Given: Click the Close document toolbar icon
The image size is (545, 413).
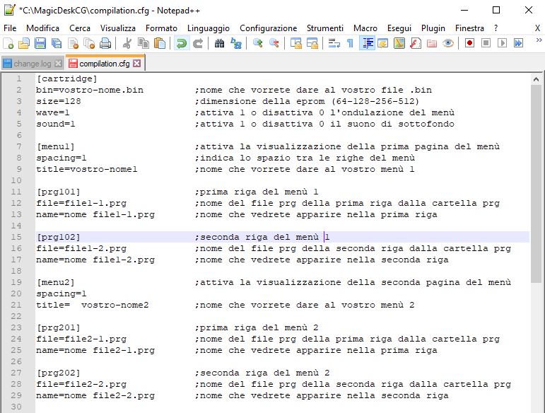Looking at the screenshot, I should pos(73,43).
